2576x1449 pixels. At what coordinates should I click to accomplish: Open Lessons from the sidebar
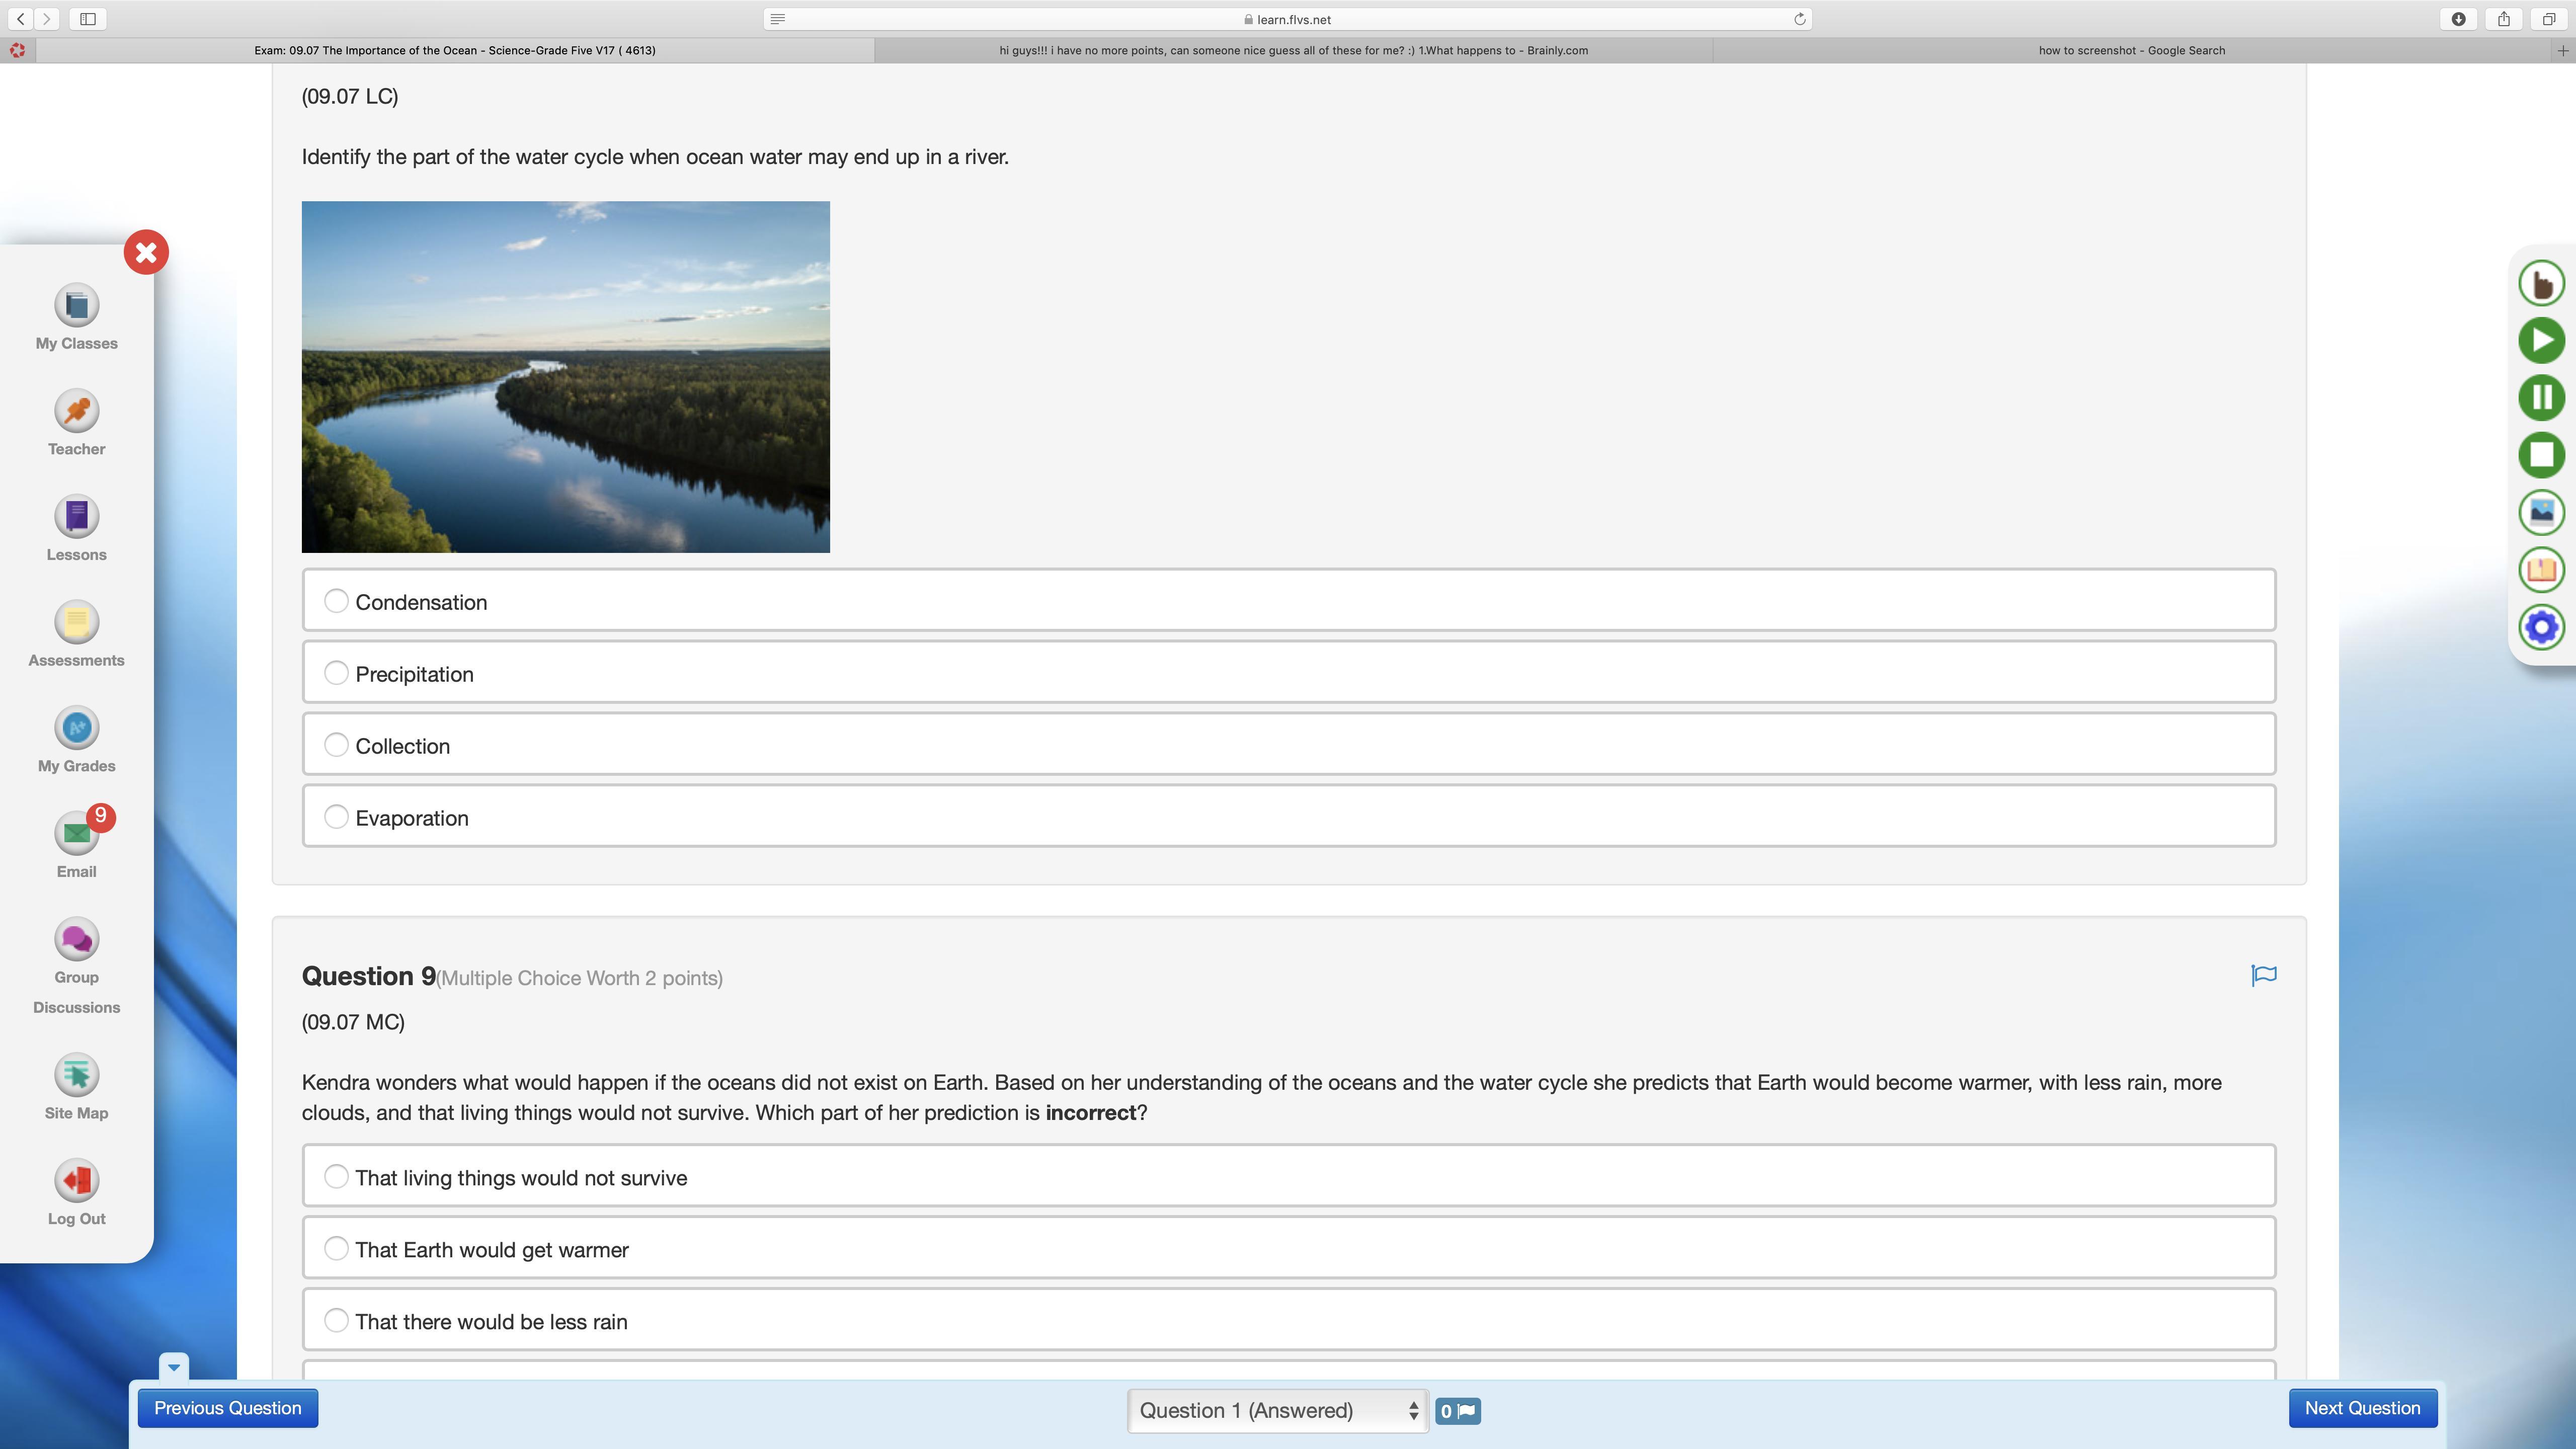pos(76,517)
